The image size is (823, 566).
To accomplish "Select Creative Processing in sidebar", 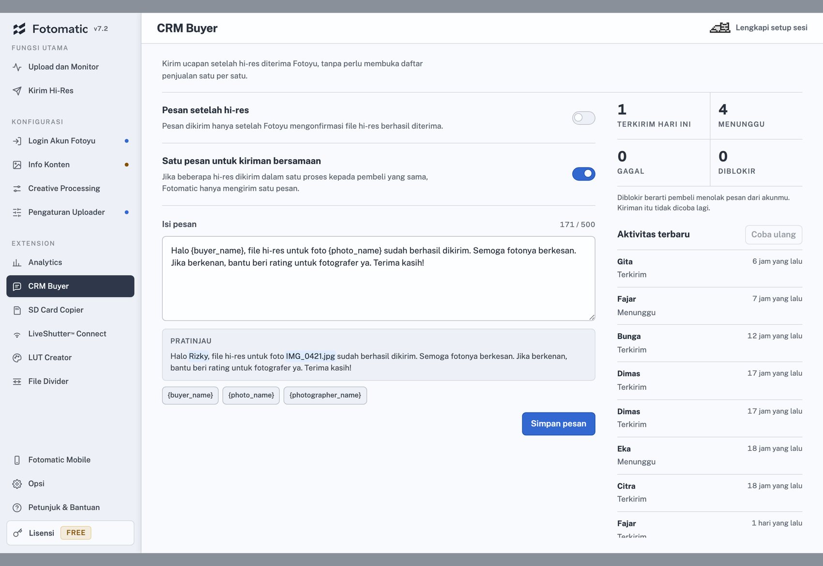I will pyautogui.click(x=70, y=188).
